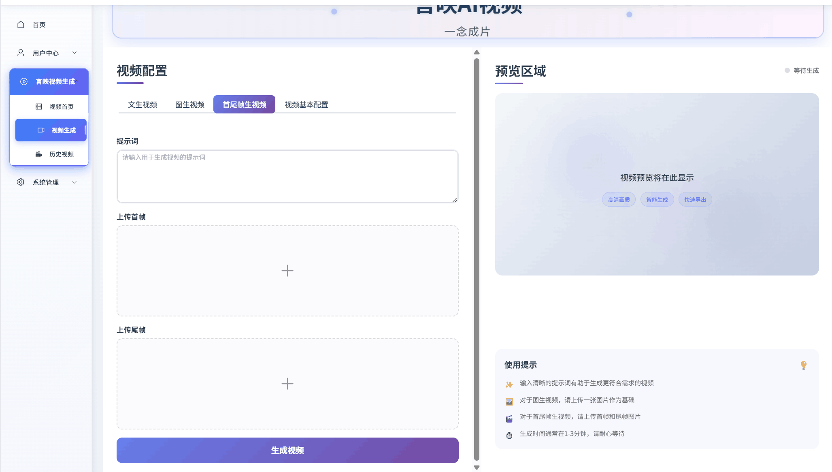Click the lightbulb icon in 使用提示
The width and height of the screenshot is (832, 472).
pos(804,365)
